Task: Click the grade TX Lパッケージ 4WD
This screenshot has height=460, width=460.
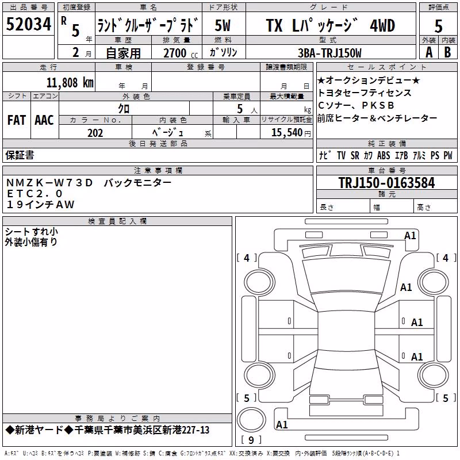Action: [x=330, y=25]
